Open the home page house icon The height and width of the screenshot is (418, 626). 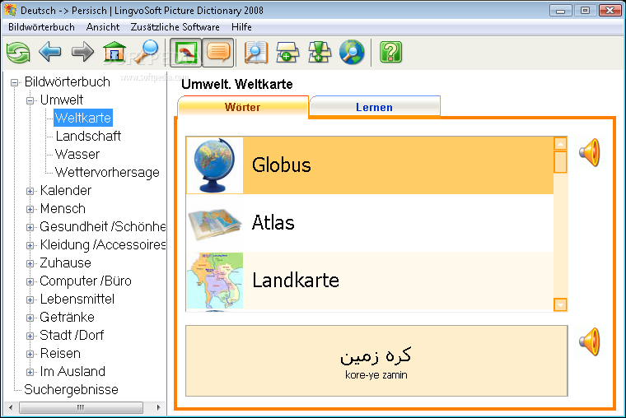(x=114, y=52)
